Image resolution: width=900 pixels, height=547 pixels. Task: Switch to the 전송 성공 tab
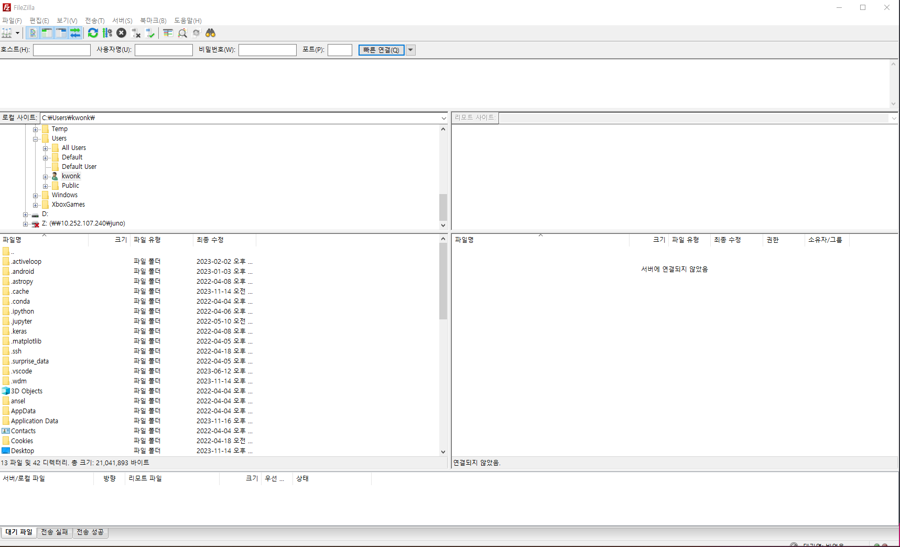[90, 532]
